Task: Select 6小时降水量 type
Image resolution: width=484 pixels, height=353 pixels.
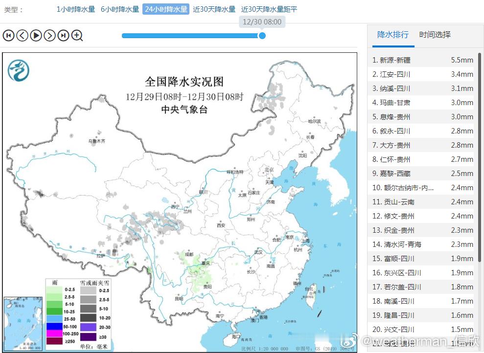Action: point(120,9)
